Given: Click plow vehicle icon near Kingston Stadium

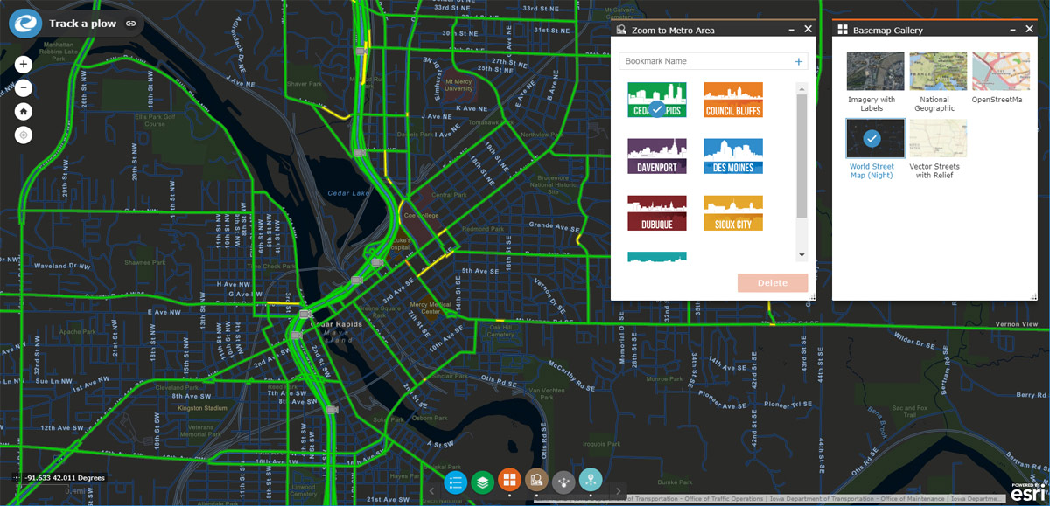Looking at the screenshot, I should coord(332,409).
